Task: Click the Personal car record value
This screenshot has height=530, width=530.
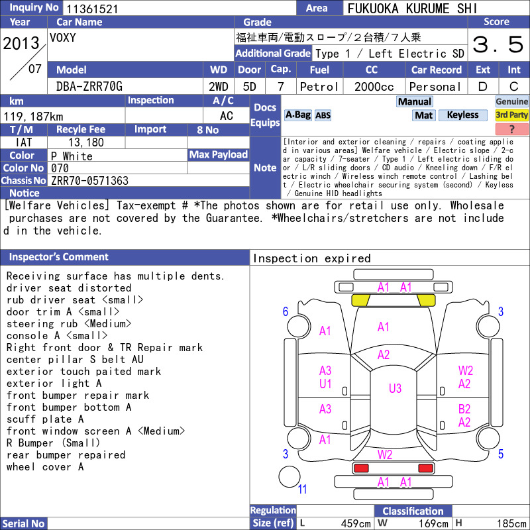Action: (435, 87)
